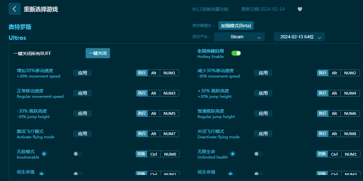
Task: Apply Activate flying mode
Action: (82, 134)
